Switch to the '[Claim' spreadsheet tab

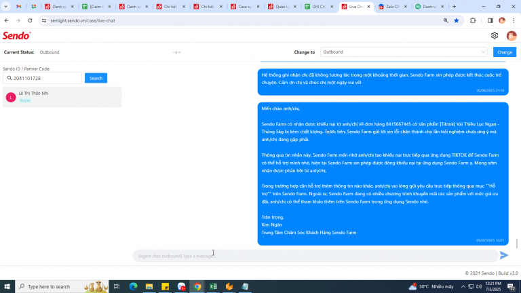point(97,7)
